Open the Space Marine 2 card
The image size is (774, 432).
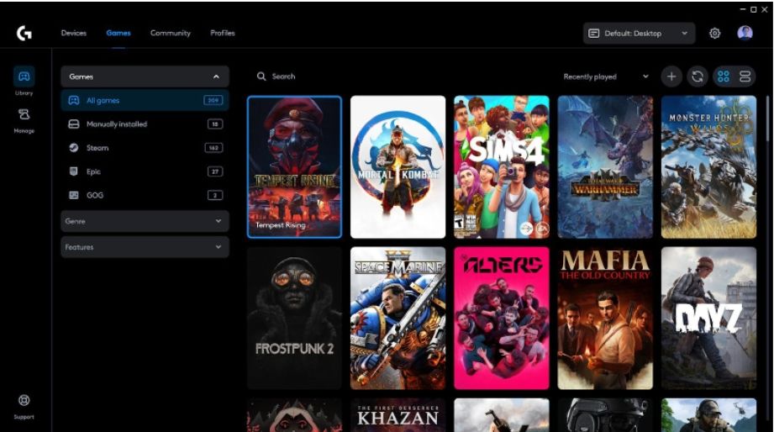398,318
